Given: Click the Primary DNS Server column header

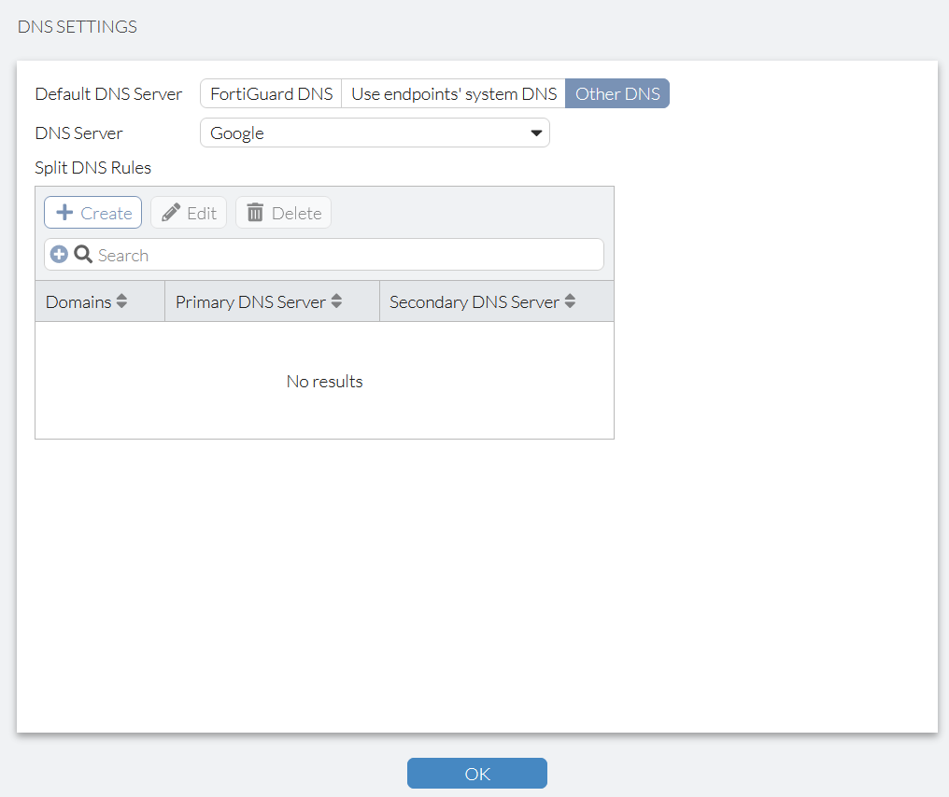Looking at the screenshot, I should pos(251,301).
